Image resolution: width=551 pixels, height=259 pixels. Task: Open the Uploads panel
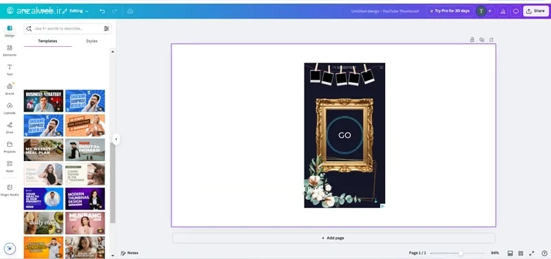click(10, 108)
